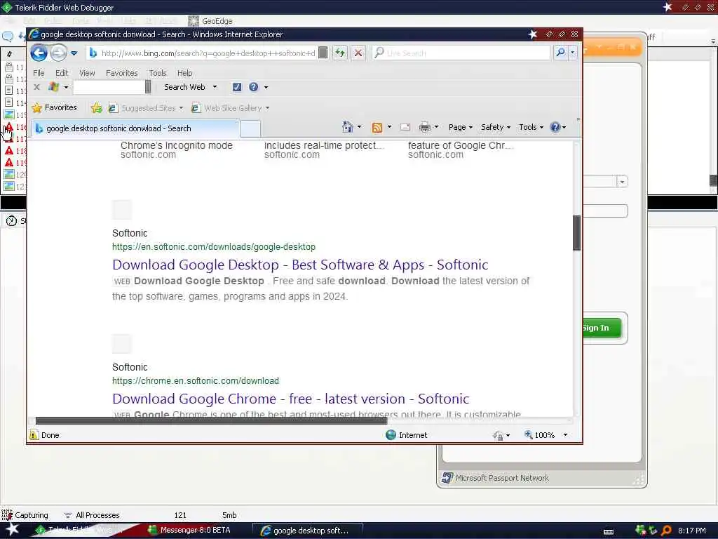The width and height of the screenshot is (718, 539).
Task: Open the Help menu
Action: pyautogui.click(x=184, y=73)
